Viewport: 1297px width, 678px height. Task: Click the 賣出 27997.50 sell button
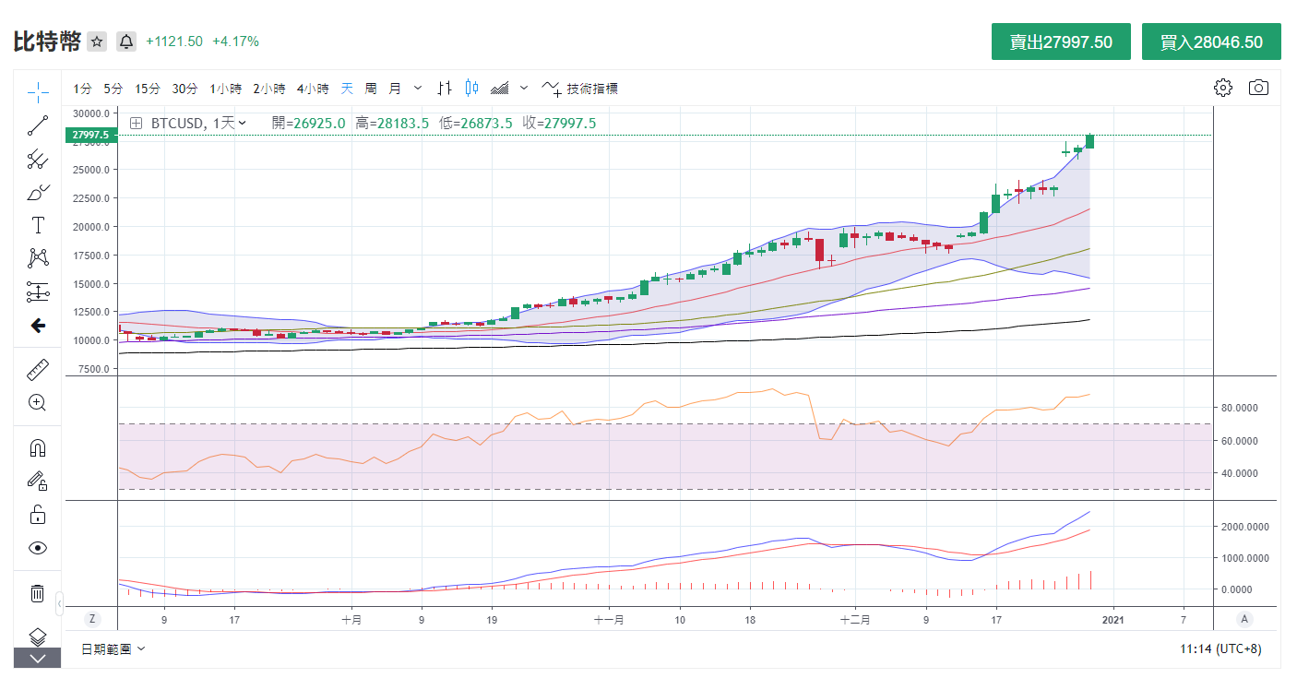(1061, 42)
